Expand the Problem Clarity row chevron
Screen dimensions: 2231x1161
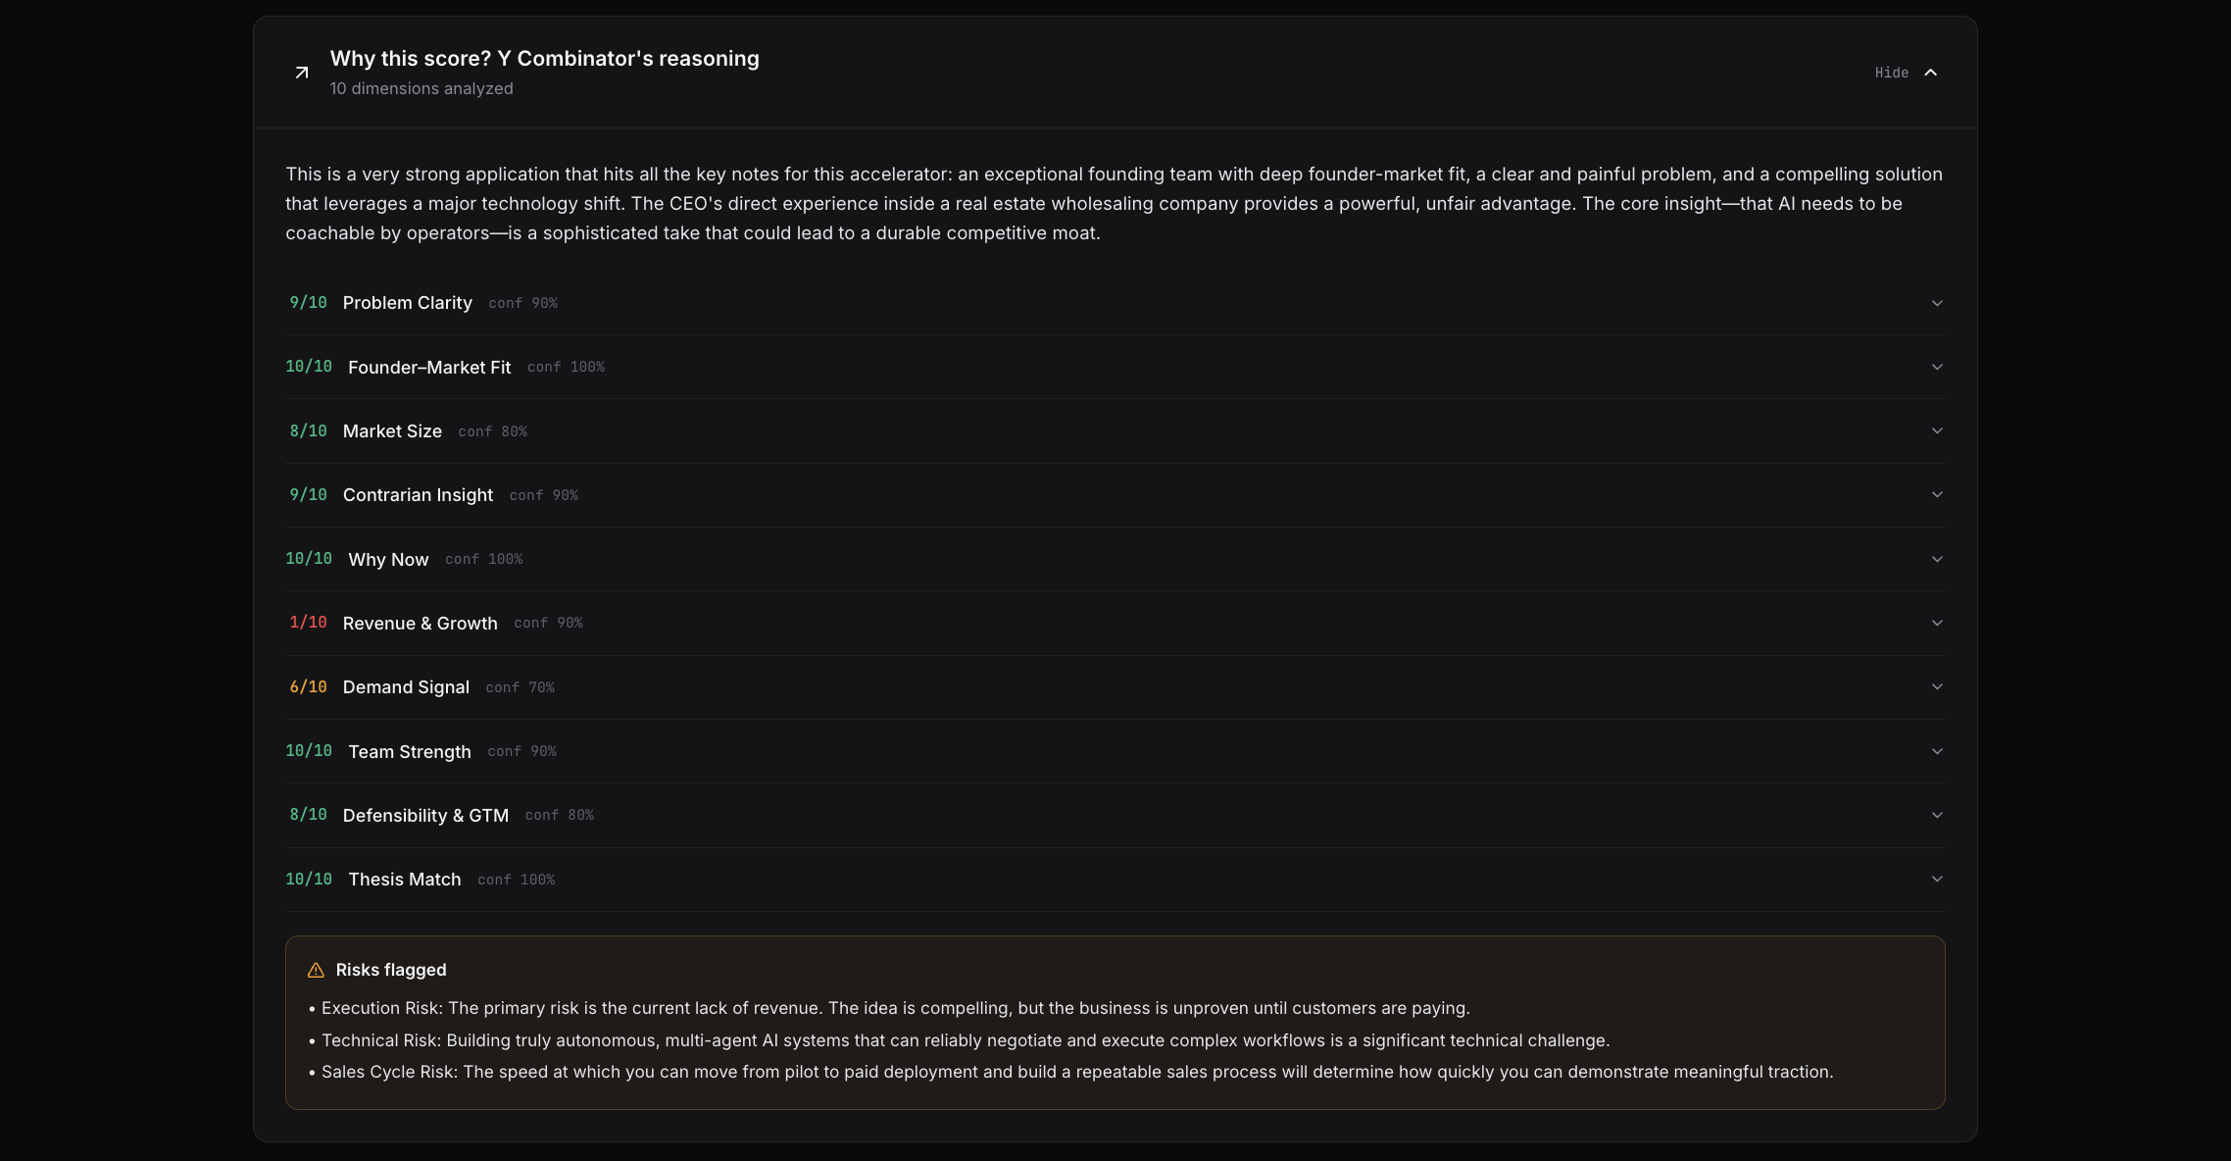coord(1937,303)
